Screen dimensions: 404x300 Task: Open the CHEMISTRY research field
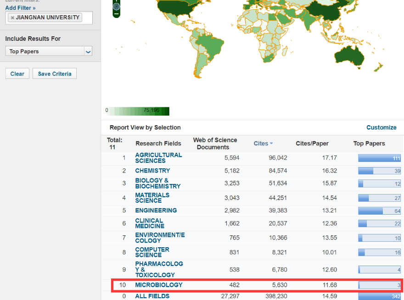tap(152, 171)
